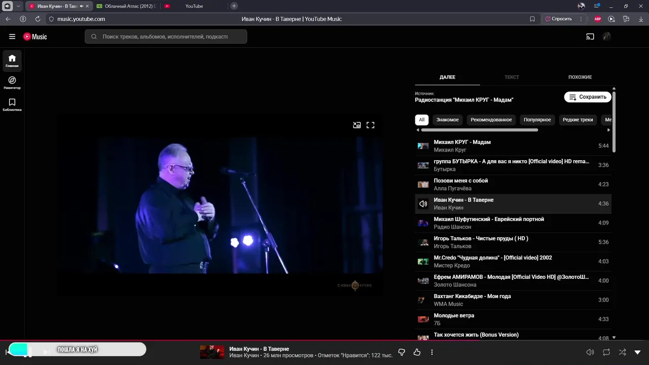Toggle shuffle in player bar
This screenshot has width=649, height=365.
tap(623, 352)
